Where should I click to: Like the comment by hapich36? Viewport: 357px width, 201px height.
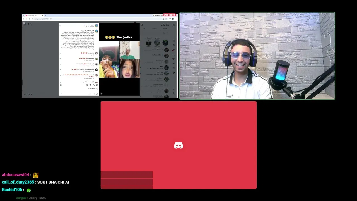click(x=60, y=75)
